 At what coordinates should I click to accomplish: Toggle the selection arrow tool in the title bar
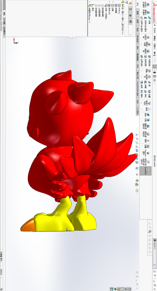pyautogui.click(x=155, y=66)
